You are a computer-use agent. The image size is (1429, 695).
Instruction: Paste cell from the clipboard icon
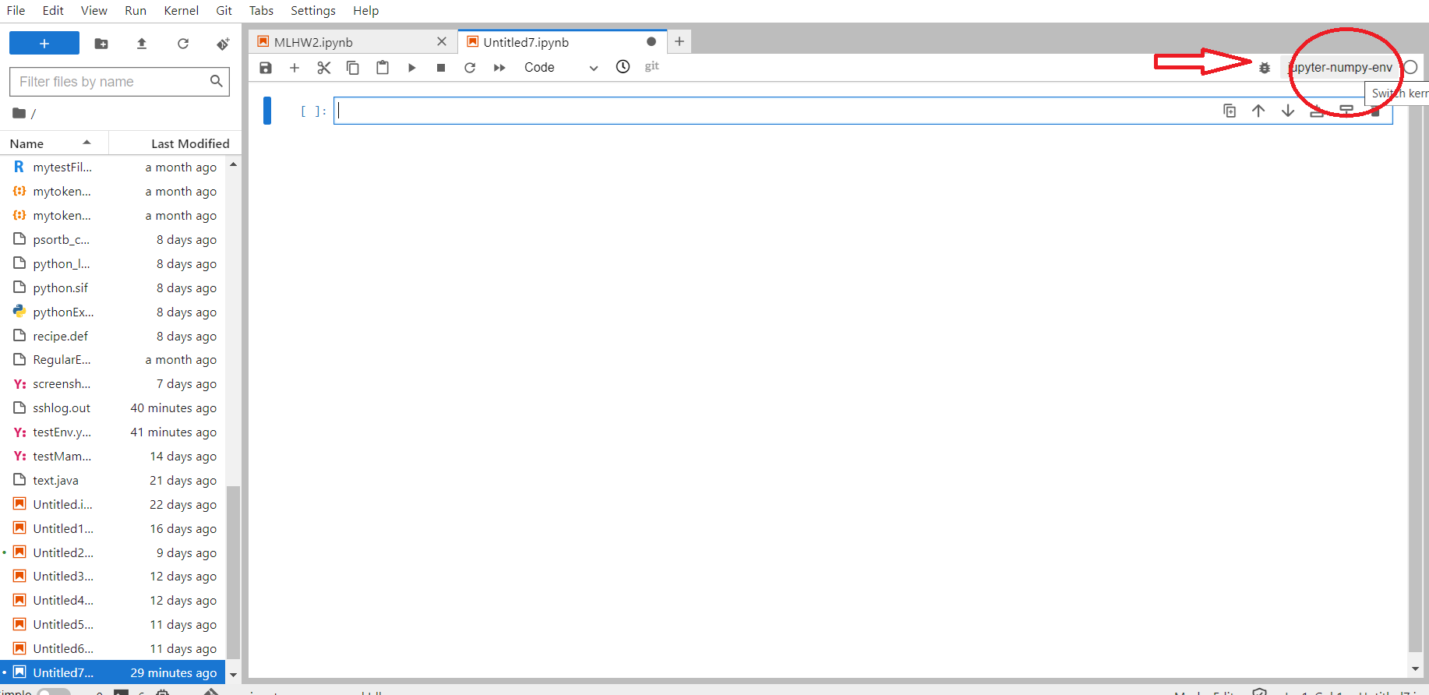coord(383,68)
